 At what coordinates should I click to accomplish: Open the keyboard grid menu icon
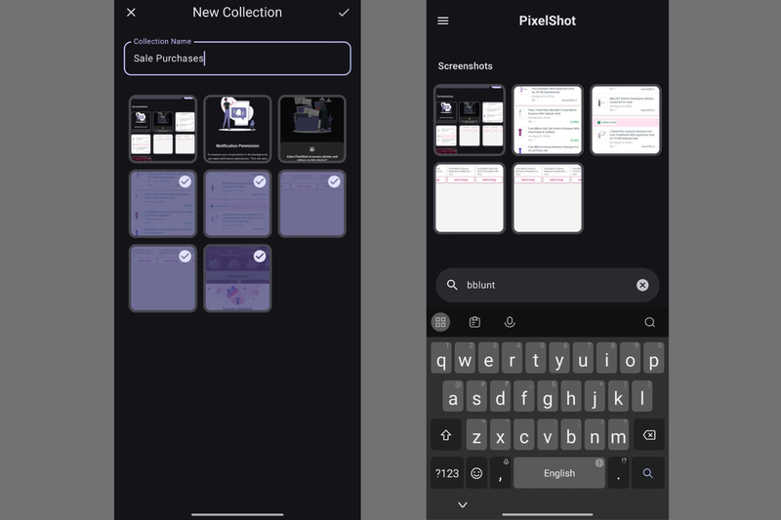point(440,322)
